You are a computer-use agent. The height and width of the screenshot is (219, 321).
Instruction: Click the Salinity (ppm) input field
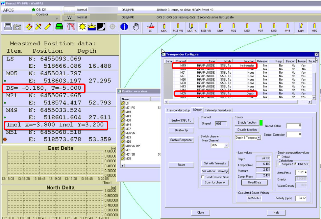(x=301, y=198)
